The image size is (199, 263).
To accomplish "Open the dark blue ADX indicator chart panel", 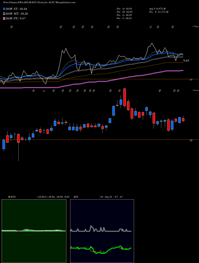I will (x=102, y=231).
